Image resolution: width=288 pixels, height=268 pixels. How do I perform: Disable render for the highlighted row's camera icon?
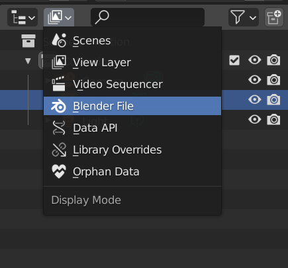(273, 100)
